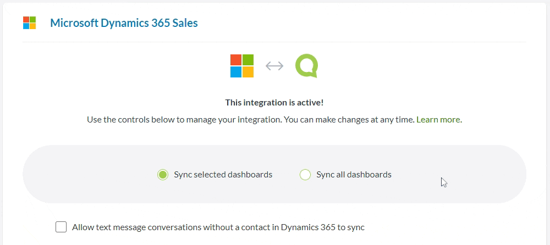Click the large Microsoft four-square logo
The image size is (550, 245).
pos(242,66)
